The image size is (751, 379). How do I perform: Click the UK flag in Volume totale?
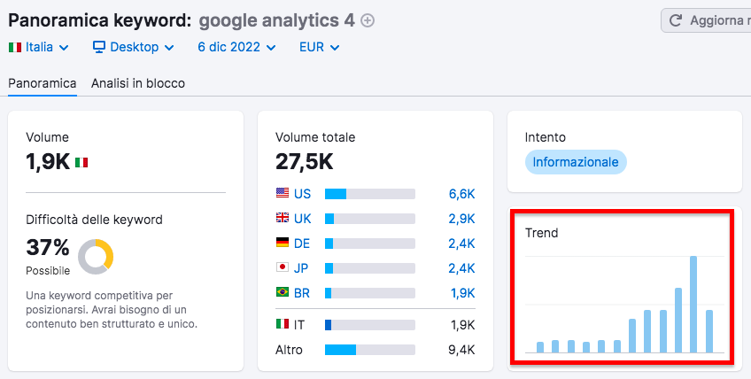(283, 218)
